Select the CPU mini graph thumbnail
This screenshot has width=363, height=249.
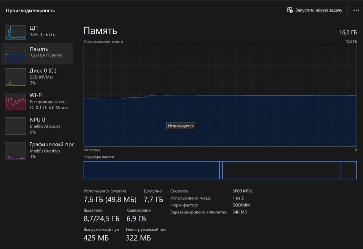(x=16, y=32)
